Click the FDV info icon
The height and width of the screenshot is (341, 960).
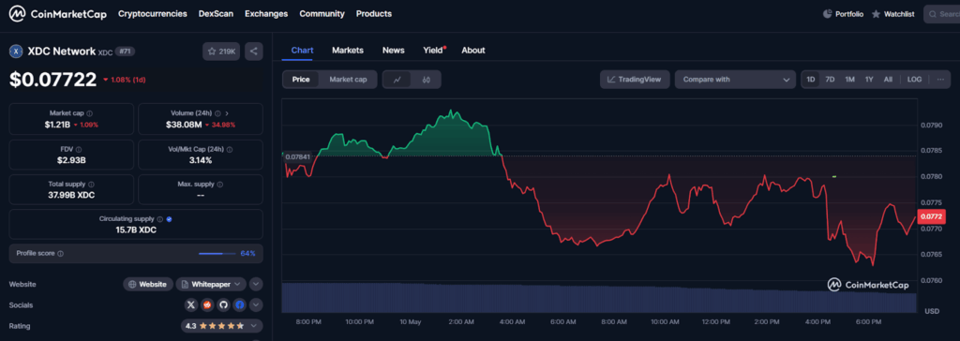tap(79, 149)
